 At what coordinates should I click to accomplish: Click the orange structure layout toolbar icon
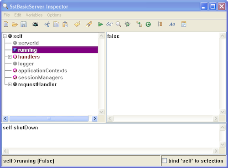[160, 24]
